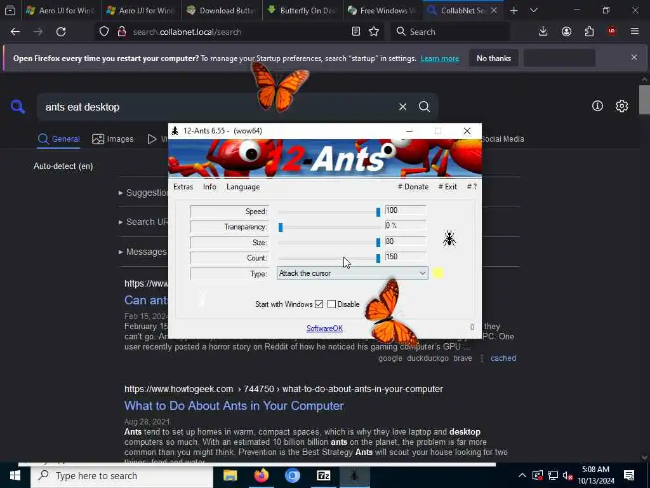Switch to the Download Butterfly tab
This screenshot has width=650, height=488.
tap(222, 10)
